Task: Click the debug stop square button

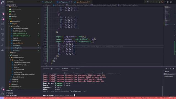Action: (x=162, y=2)
